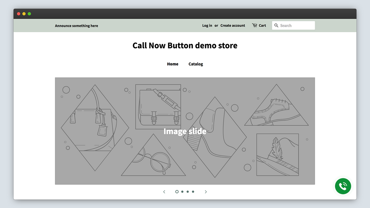
Task: Click the Create account link
Action: click(x=233, y=25)
